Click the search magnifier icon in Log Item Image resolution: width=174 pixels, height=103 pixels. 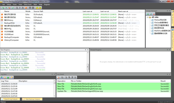pyautogui.click(x=5, y=77)
